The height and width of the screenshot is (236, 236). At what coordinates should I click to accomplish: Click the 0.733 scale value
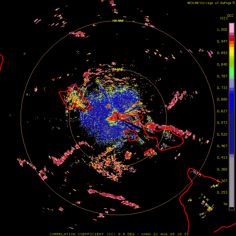(x=222, y=88)
